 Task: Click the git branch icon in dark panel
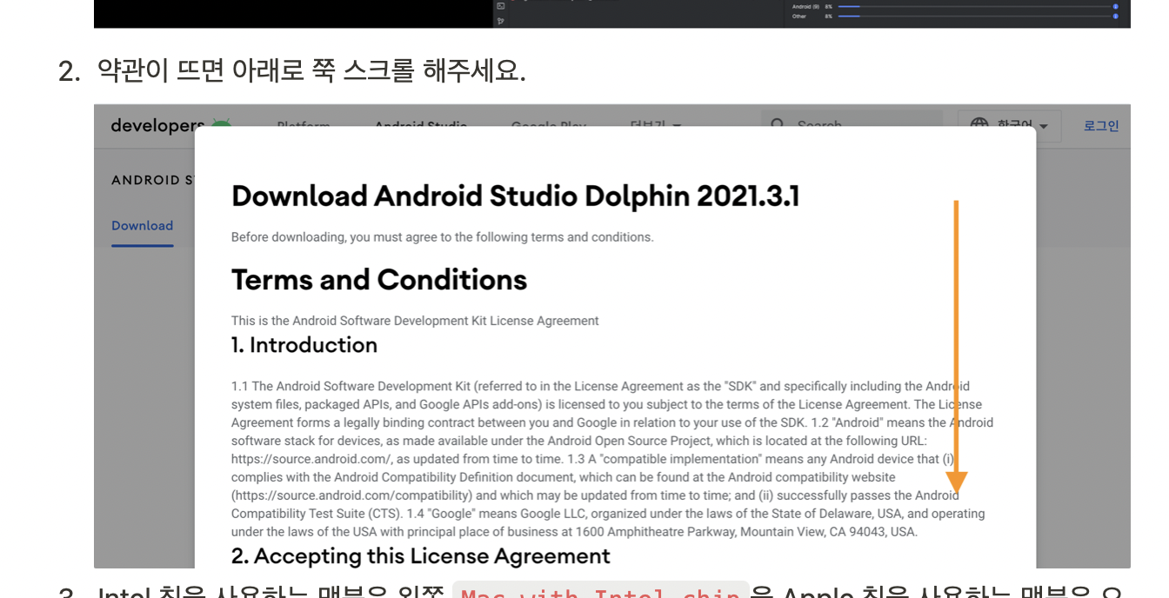tap(501, 19)
